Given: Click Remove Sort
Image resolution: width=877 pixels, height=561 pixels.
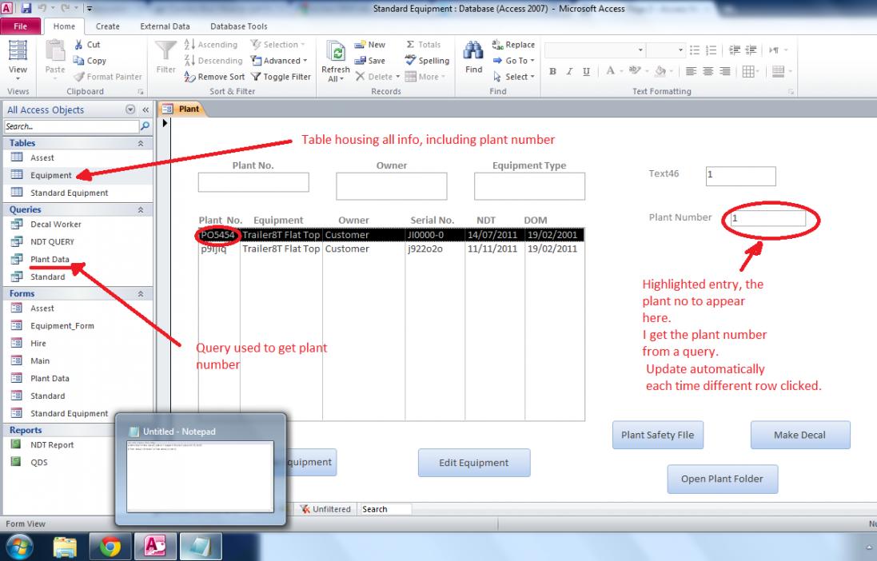Looking at the screenshot, I should click(x=214, y=77).
